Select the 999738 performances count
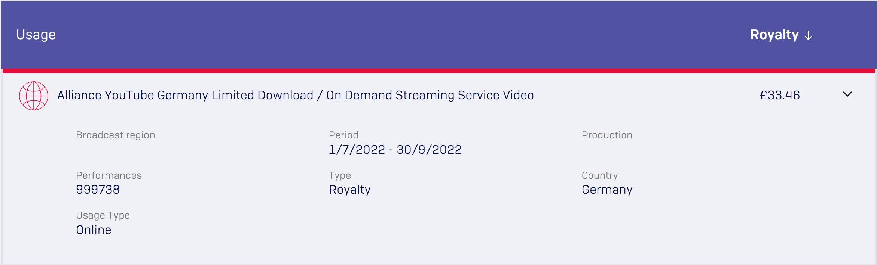 [x=98, y=190]
